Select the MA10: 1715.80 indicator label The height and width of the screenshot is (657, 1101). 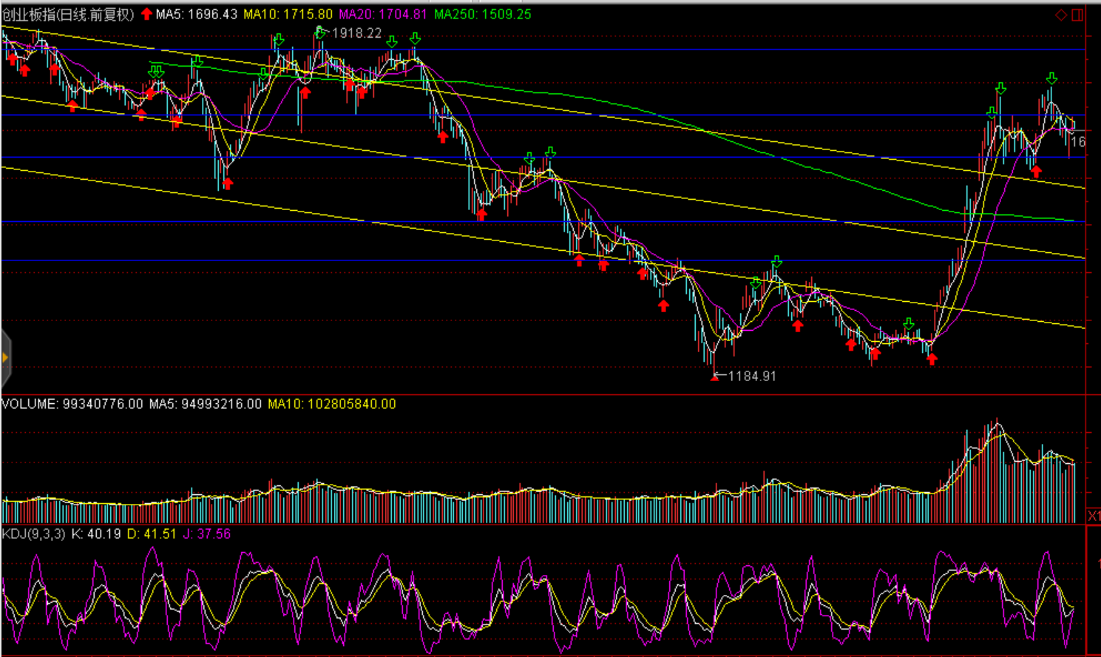click(288, 14)
